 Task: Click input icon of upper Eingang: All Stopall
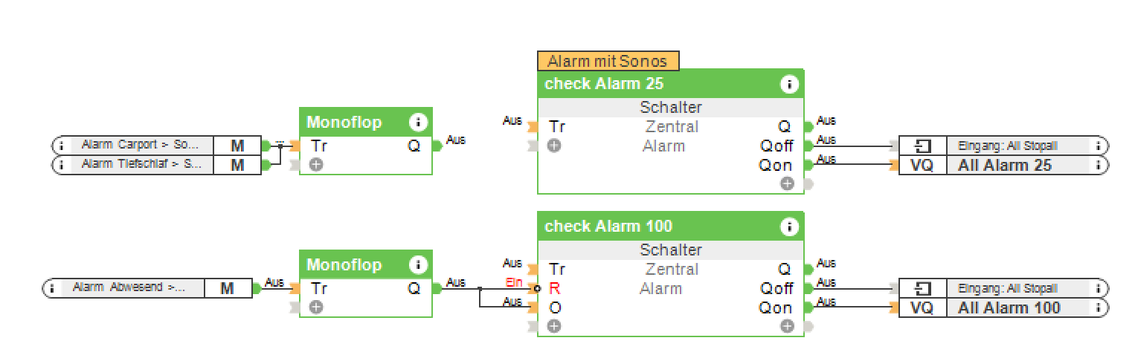pyautogui.click(x=922, y=146)
